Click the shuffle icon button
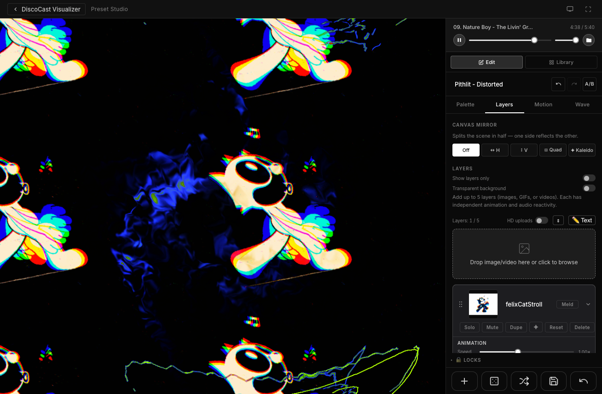Image resolution: width=602 pixels, height=394 pixels. (x=524, y=381)
